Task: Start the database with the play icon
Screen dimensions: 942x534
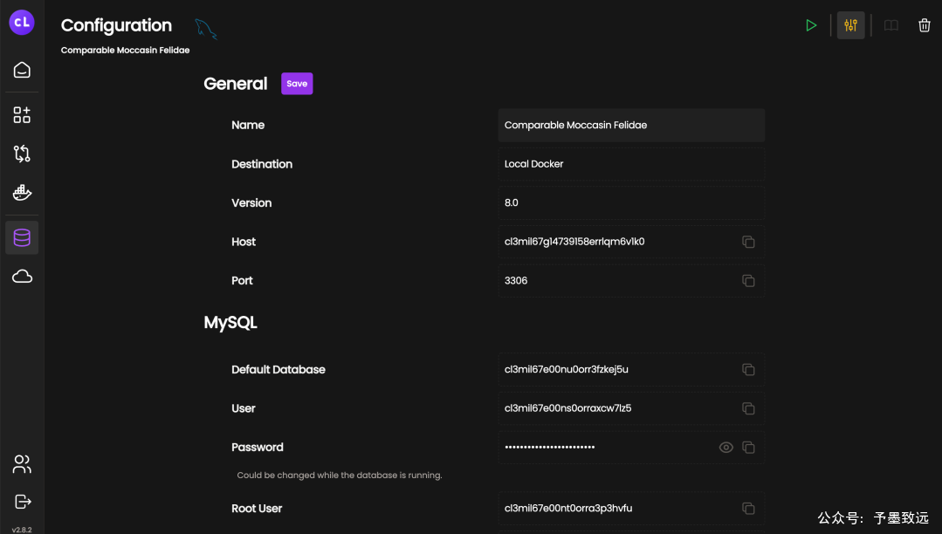Action: tap(811, 25)
